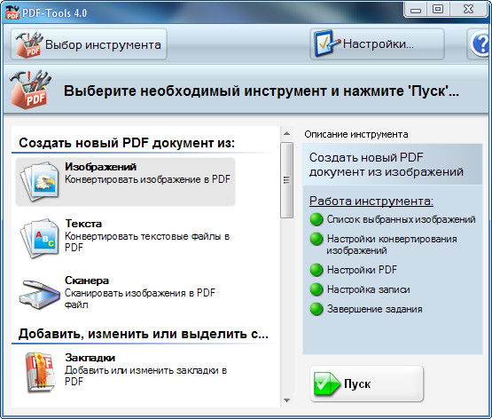Click the Завершение задания step text
Image resolution: width=492 pixels, height=419 pixels.
pos(375,309)
